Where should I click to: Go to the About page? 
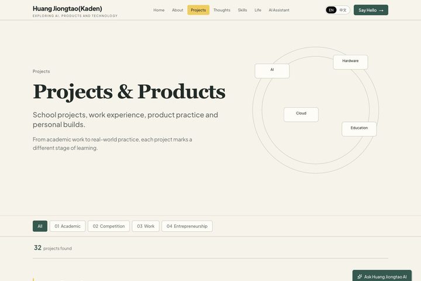(178, 10)
